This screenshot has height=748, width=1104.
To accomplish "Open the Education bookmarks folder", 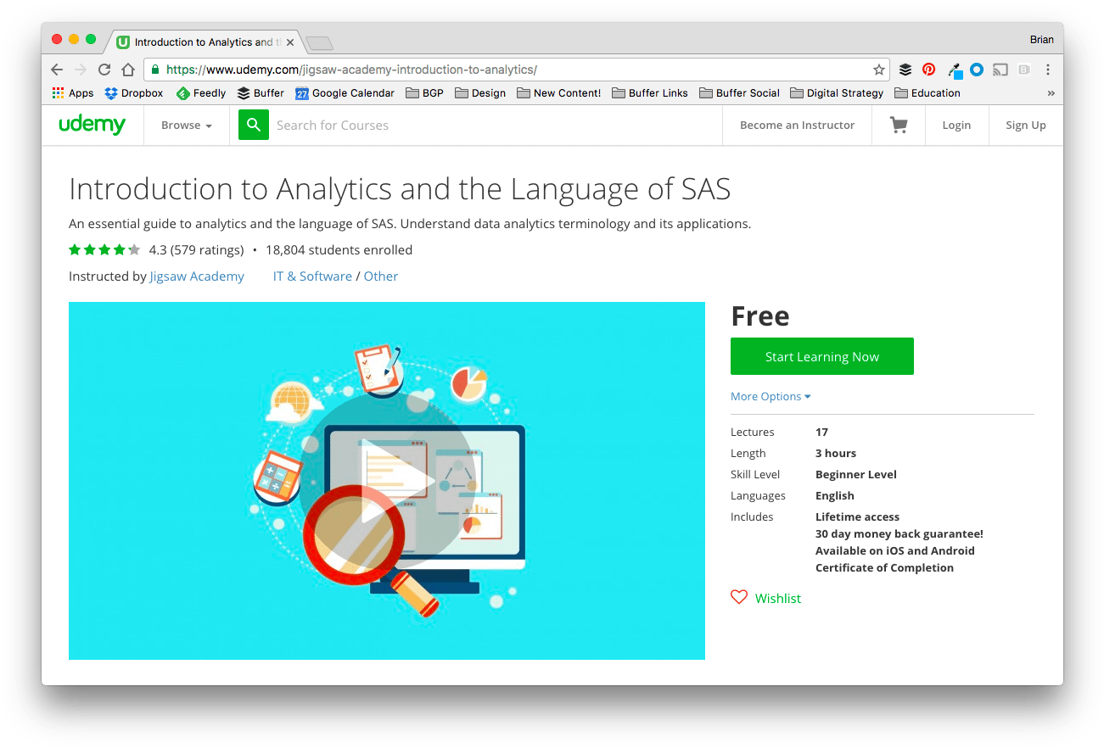I will 927,93.
